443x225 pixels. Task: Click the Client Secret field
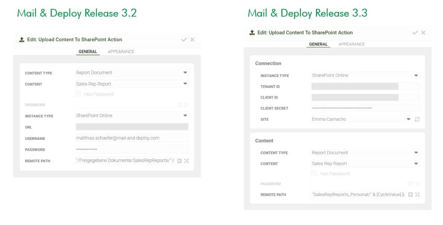(365, 108)
